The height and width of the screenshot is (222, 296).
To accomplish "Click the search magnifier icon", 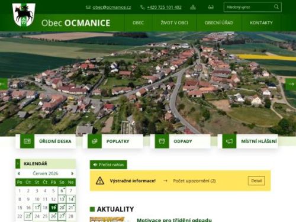I will point(276,7).
